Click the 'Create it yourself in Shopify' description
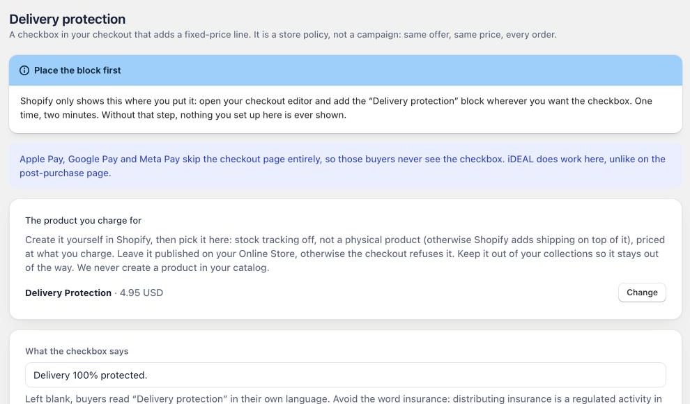The width and height of the screenshot is (690, 404). [x=345, y=254]
